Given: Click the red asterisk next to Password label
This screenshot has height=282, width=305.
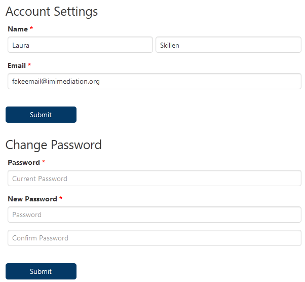Looking at the screenshot, I should coord(44,162).
